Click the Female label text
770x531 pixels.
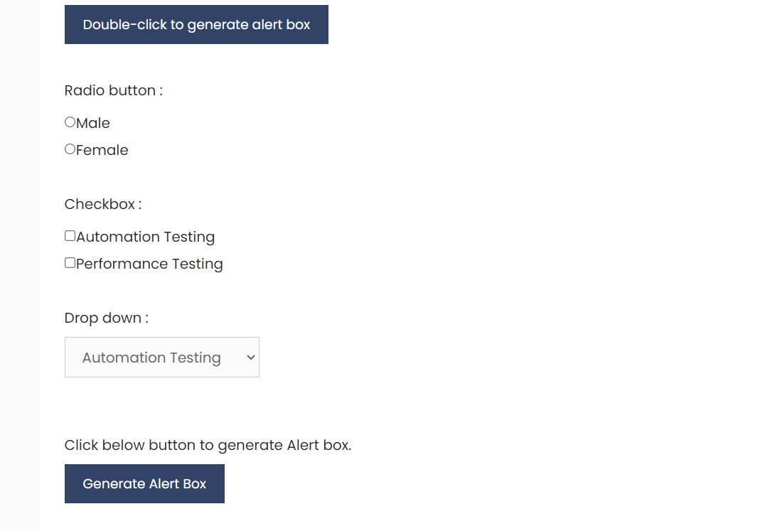[x=102, y=150]
